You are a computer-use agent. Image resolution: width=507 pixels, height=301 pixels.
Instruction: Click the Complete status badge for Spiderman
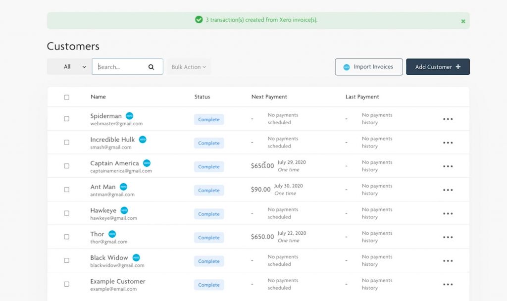(209, 119)
